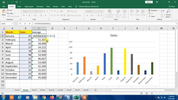Collapse the ribbon with the chevron
The width and height of the screenshot is (178, 100).
pos(176,19)
